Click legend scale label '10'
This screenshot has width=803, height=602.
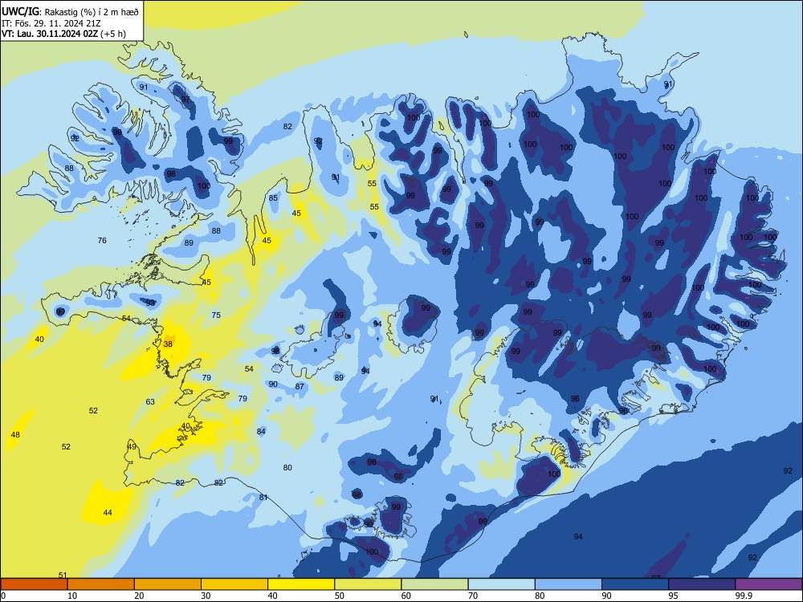pyautogui.click(x=72, y=596)
